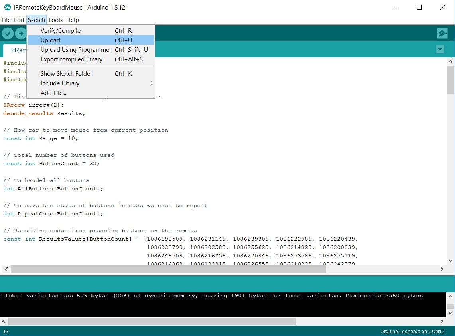Viewport: 455px width, 336px height.
Task: Click the '// To save the state of buttons' comment
Action: 105,206
